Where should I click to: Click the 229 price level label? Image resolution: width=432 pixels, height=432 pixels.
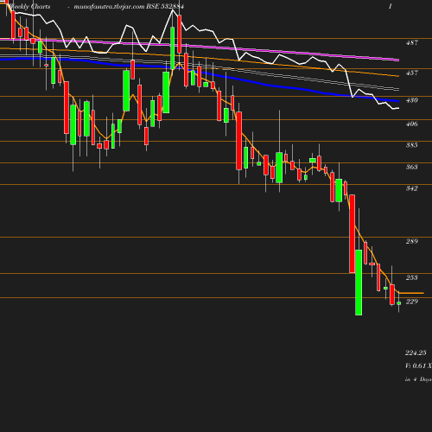click(x=412, y=302)
